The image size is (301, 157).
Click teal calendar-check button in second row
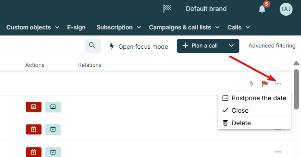tap(53, 107)
